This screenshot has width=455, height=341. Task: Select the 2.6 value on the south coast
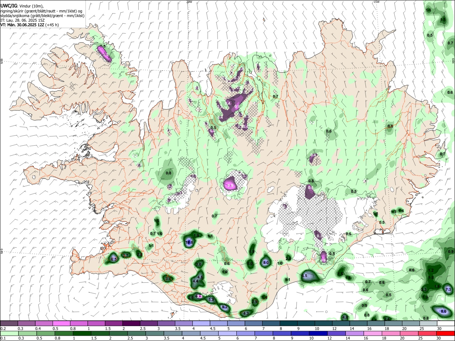(x=191, y=297)
